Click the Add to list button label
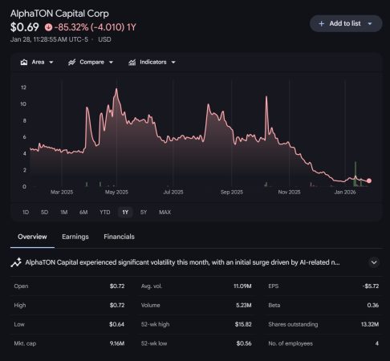 click(345, 23)
